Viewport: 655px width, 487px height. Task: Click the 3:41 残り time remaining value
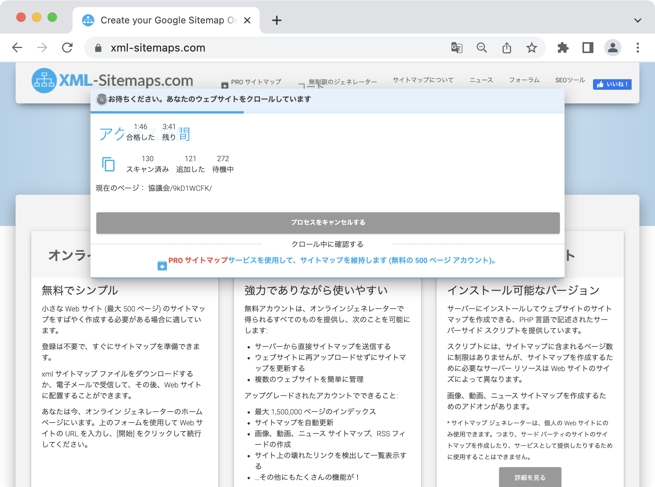coord(169,132)
